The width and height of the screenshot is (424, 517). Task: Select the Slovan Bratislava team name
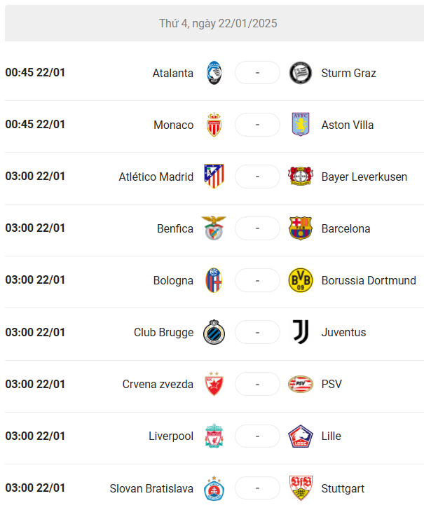[151, 488]
